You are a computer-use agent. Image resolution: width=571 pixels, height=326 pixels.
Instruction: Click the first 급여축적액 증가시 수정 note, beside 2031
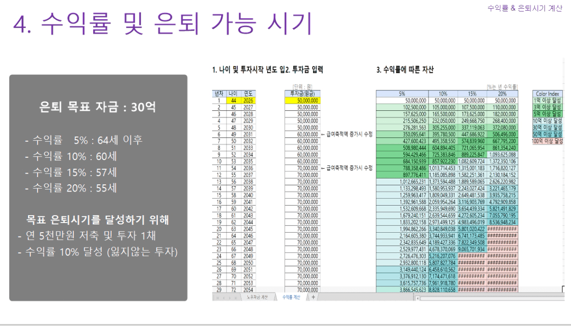coord(347,134)
